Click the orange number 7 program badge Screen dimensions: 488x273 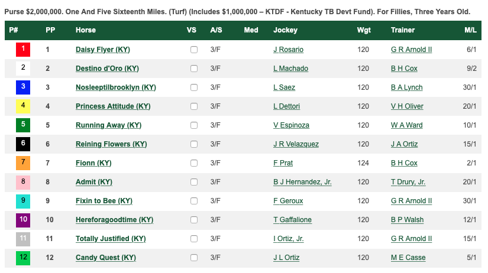click(23, 163)
